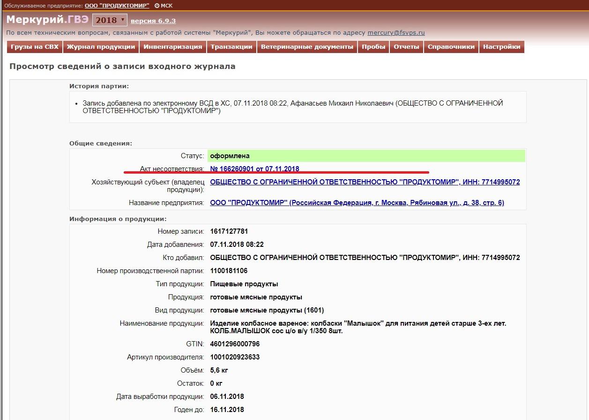The width and height of the screenshot is (589, 420).
Task: Click the "Общие сведения:" section title
Action: coord(101,143)
